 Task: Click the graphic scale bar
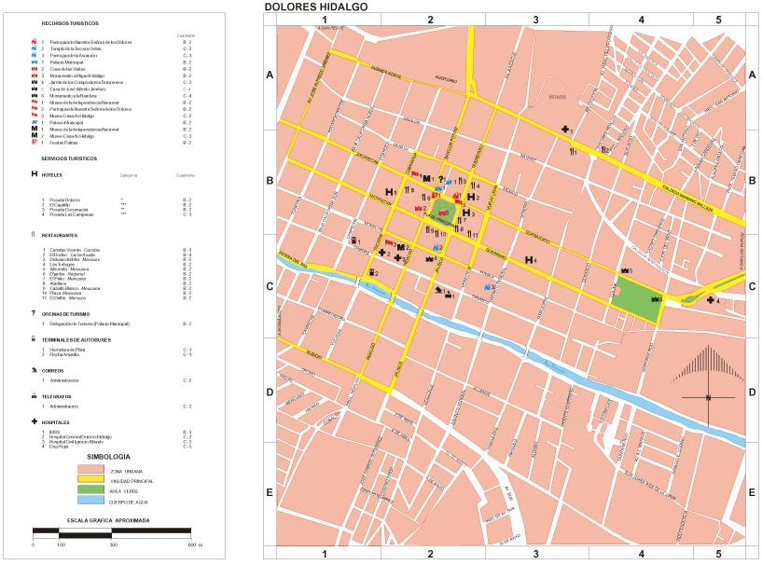(x=112, y=534)
